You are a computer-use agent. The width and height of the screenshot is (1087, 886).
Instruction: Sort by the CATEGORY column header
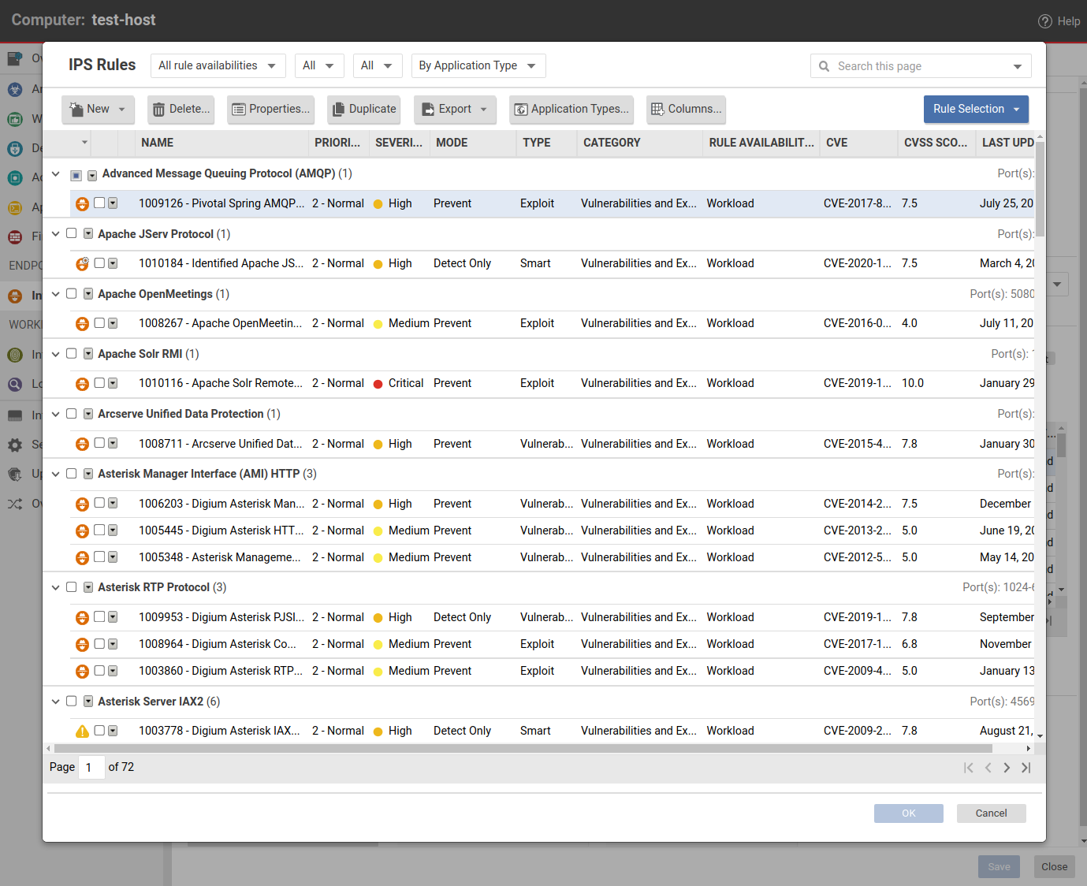pos(639,143)
